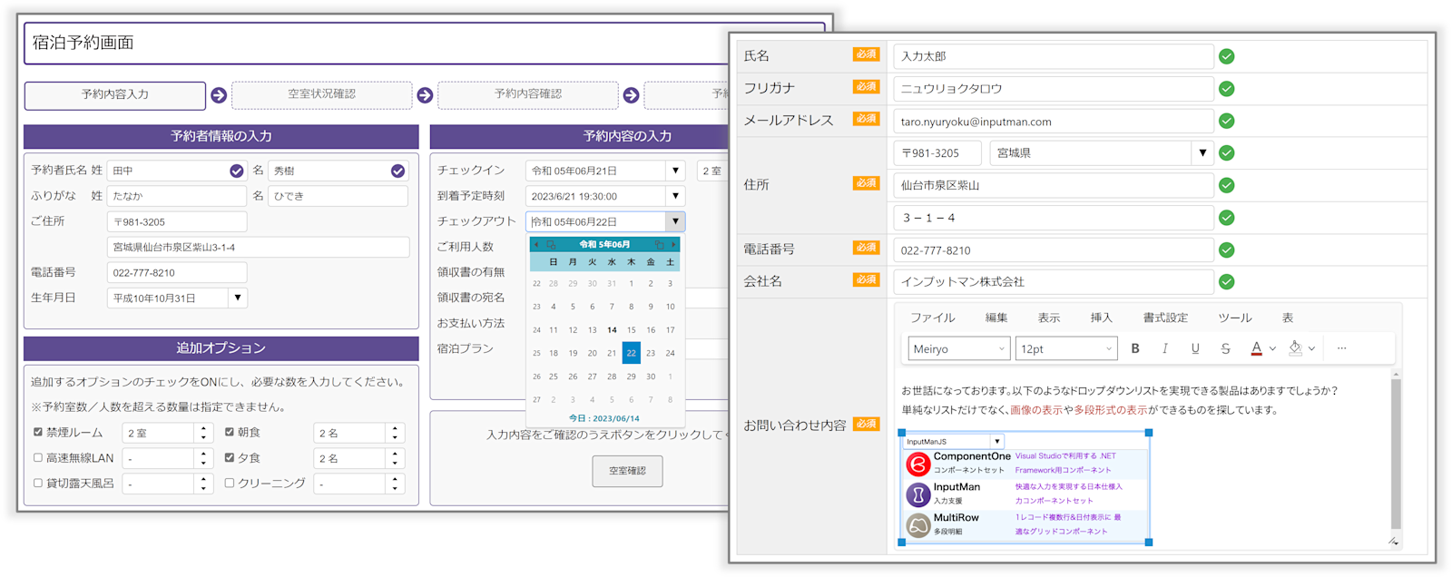Open the text color dropdown chevron
Viewport: 1452px width, 577px height.
1272,349
